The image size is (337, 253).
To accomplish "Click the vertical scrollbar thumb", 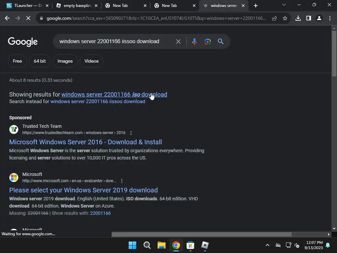I will [334, 54].
